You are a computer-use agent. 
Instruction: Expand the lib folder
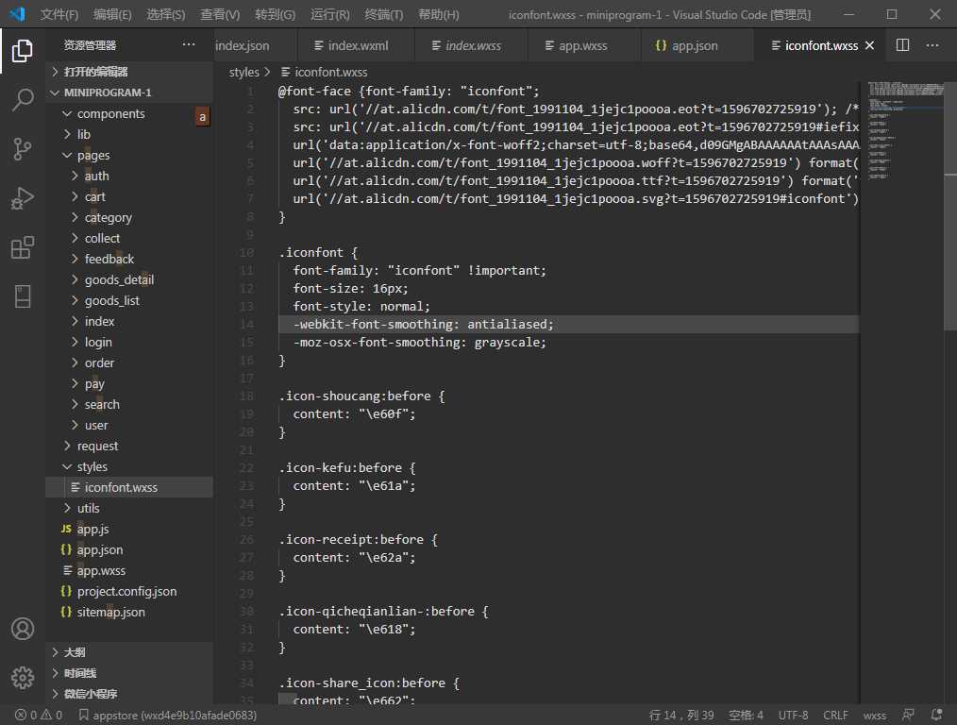129,134
